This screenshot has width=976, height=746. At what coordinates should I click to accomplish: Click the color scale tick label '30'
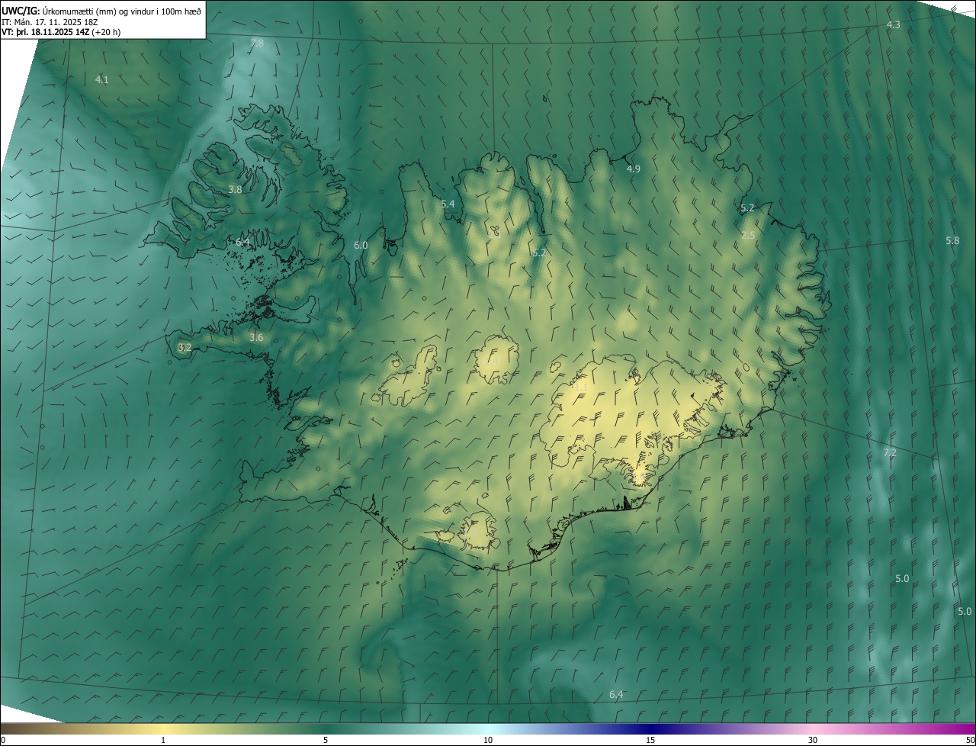point(813,740)
